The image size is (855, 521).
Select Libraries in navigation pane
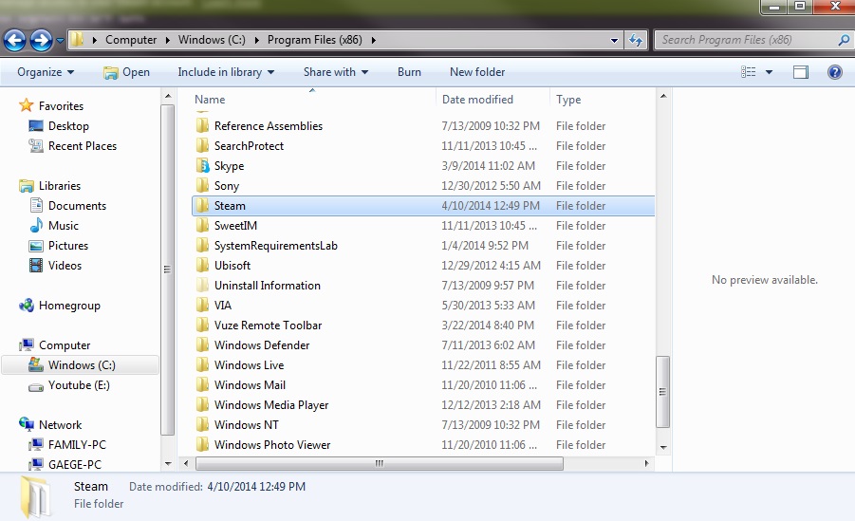60,185
